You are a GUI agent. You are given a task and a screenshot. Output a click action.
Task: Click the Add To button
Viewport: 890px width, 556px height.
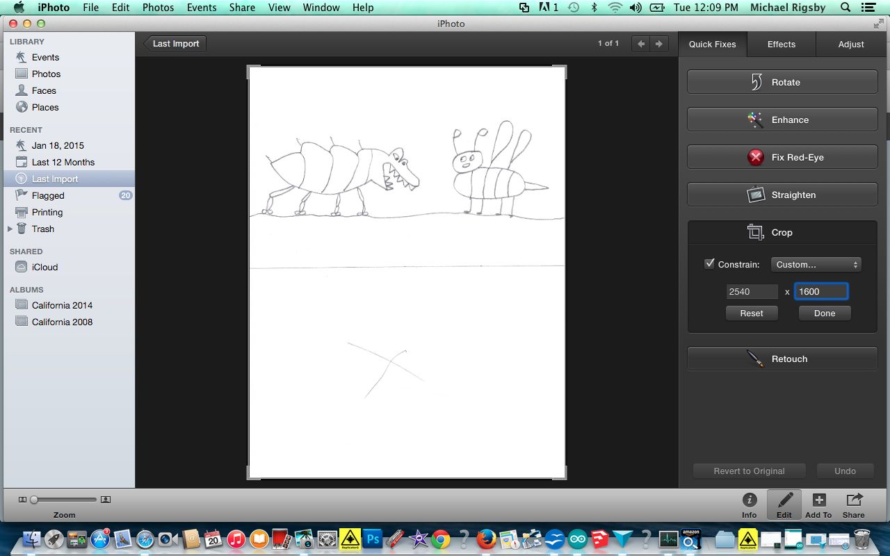point(818,505)
